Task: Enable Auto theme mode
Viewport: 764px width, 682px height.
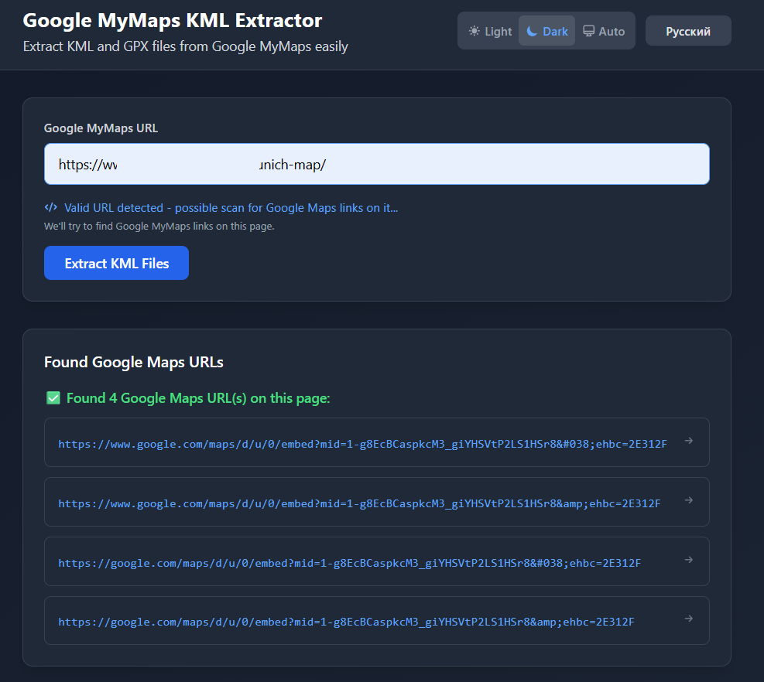Action: [604, 31]
